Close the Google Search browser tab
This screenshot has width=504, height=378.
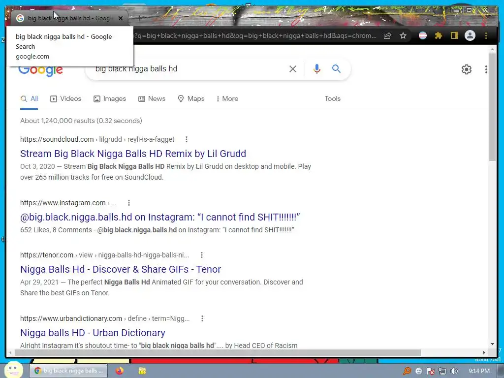(x=121, y=18)
